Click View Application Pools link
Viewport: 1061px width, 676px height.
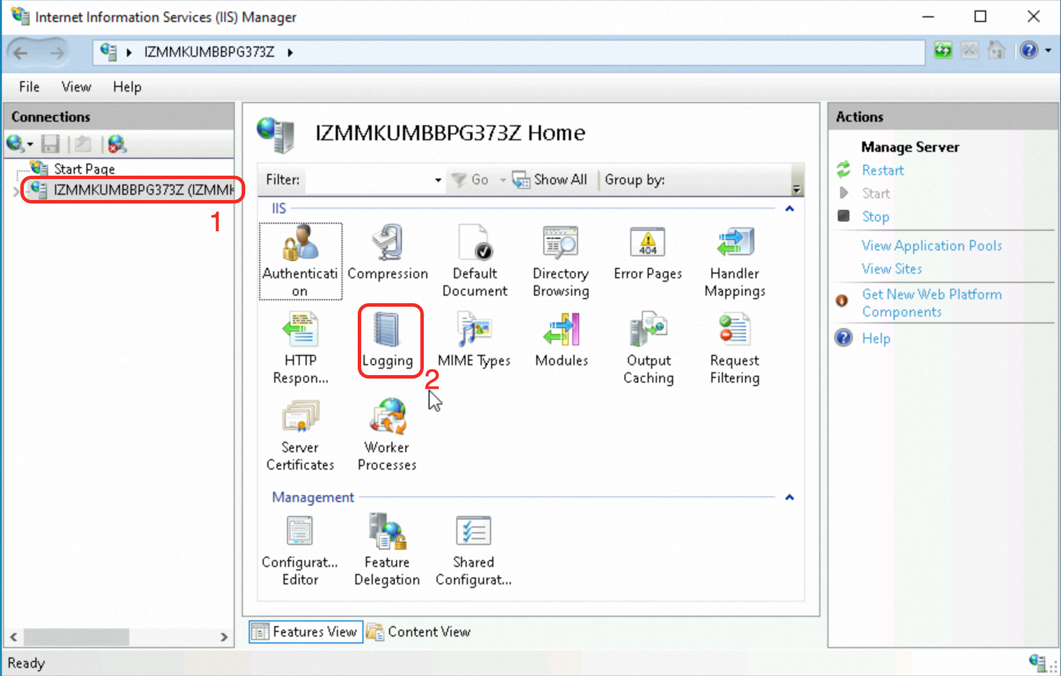click(931, 246)
